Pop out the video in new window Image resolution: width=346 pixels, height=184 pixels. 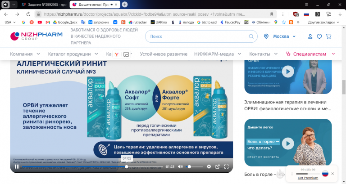(x=217, y=166)
